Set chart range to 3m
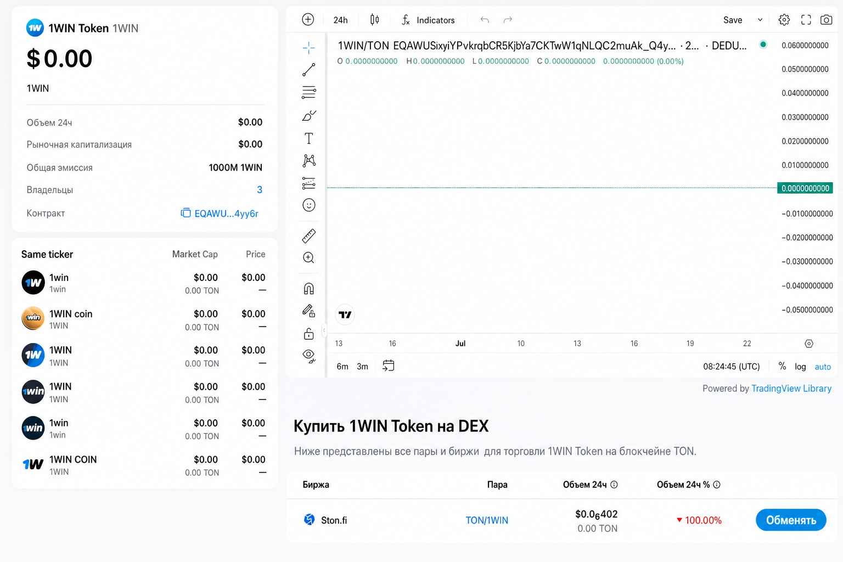Viewport: 843px width, 562px height. [362, 367]
